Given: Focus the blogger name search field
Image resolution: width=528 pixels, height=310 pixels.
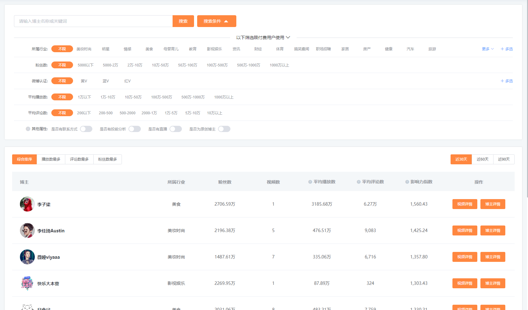Looking at the screenshot, I should pyautogui.click(x=93, y=21).
